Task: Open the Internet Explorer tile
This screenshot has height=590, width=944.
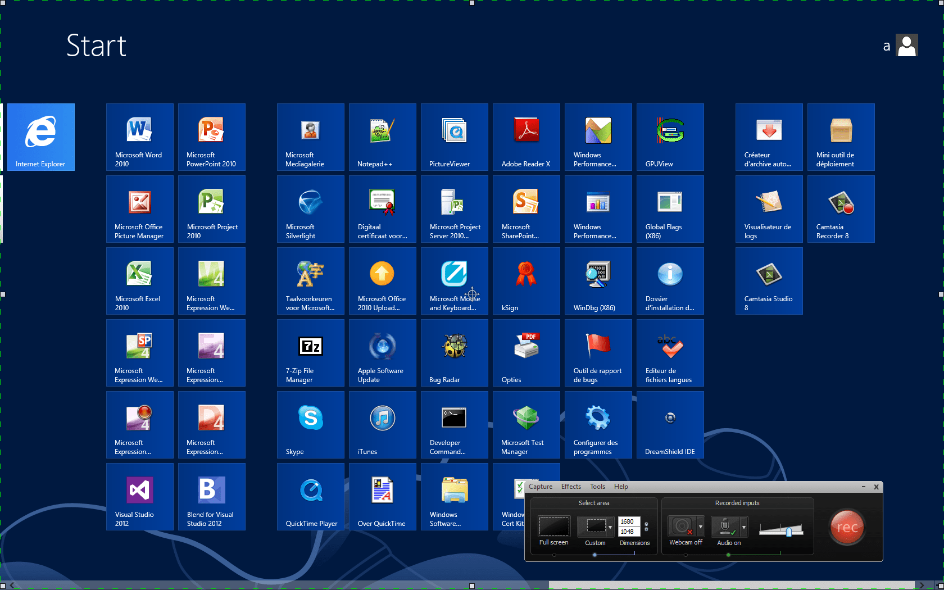Action: pos(41,137)
